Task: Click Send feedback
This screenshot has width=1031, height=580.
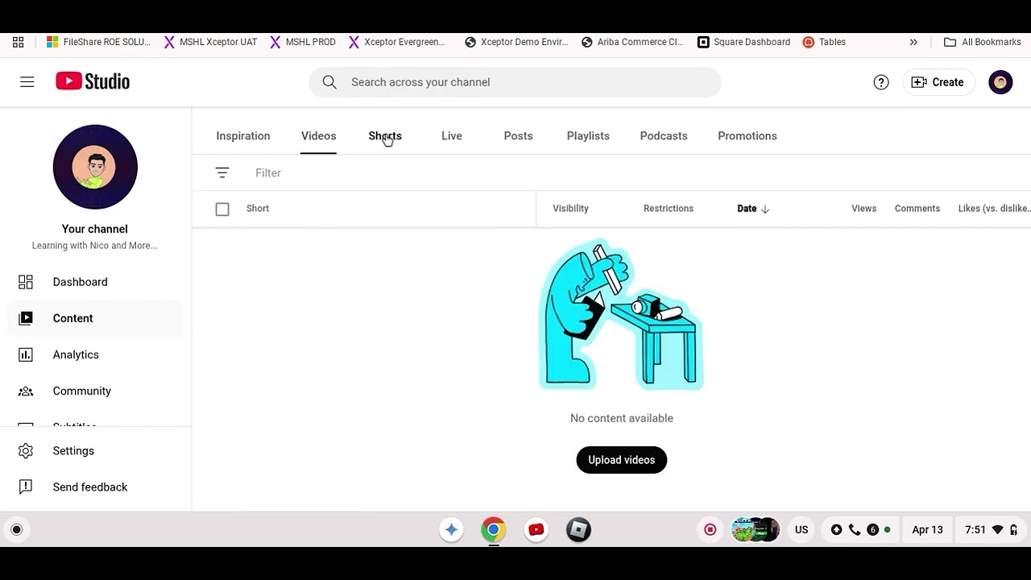Action: 95,487
